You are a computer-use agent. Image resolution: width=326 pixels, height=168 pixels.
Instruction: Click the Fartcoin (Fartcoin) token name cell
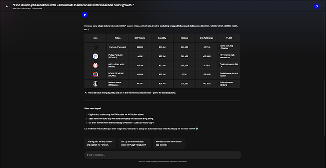click(x=118, y=47)
